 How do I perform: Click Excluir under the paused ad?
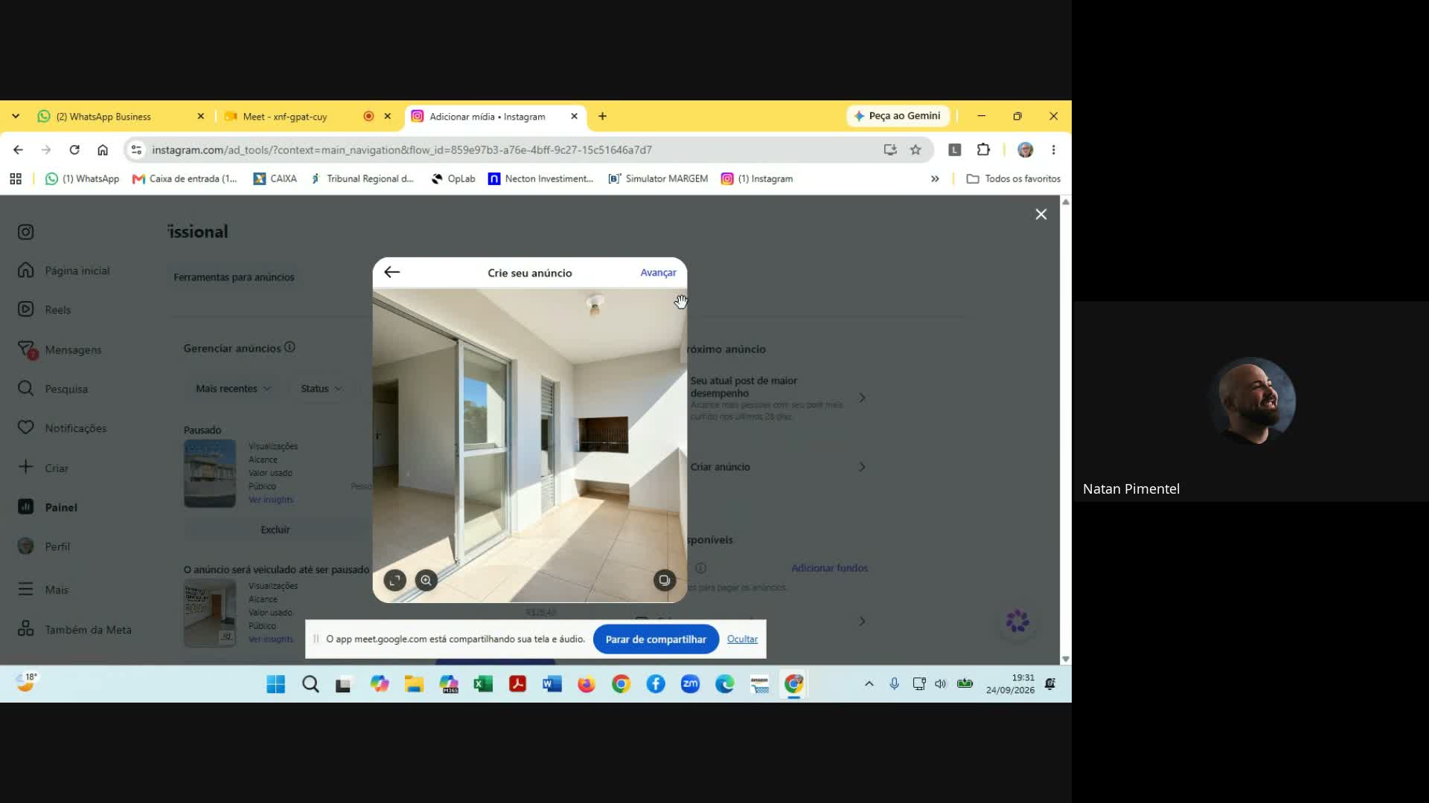pyautogui.click(x=275, y=529)
